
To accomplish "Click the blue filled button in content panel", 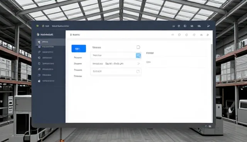I will (x=79, y=49).
